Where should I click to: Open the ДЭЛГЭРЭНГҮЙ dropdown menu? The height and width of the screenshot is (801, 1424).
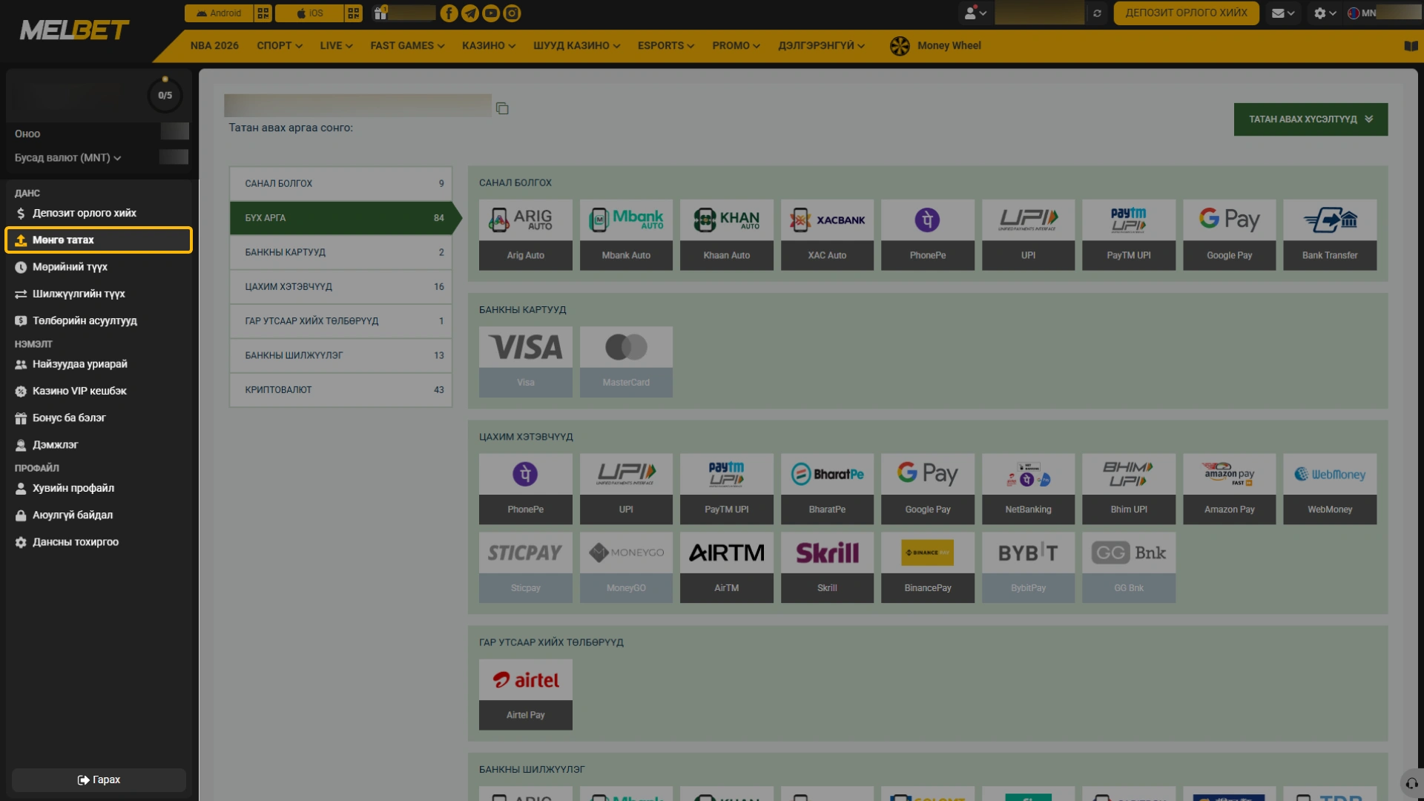(821, 46)
